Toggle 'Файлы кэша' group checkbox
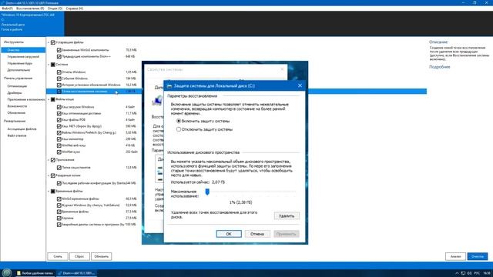This screenshot has width=493, height=277. click(53, 99)
